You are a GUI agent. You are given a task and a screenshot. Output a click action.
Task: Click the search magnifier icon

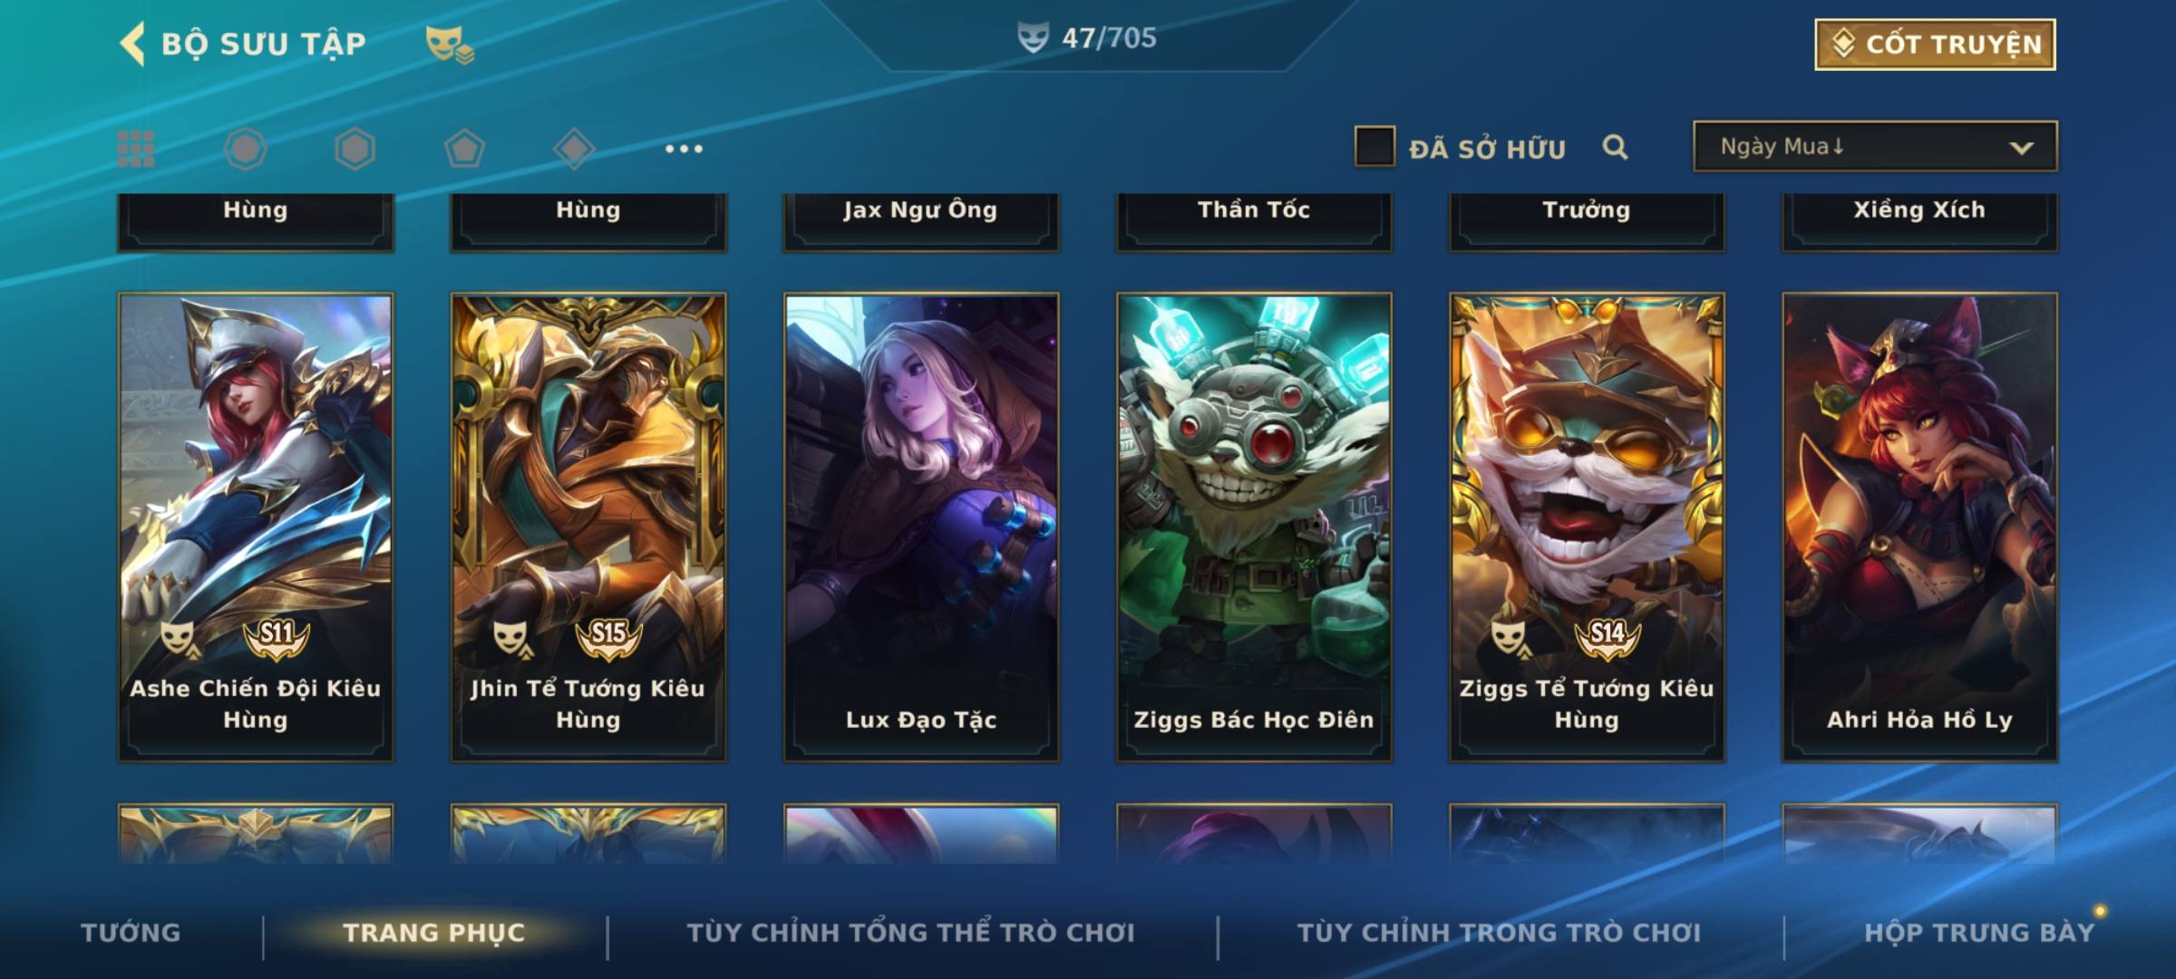click(1615, 147)
